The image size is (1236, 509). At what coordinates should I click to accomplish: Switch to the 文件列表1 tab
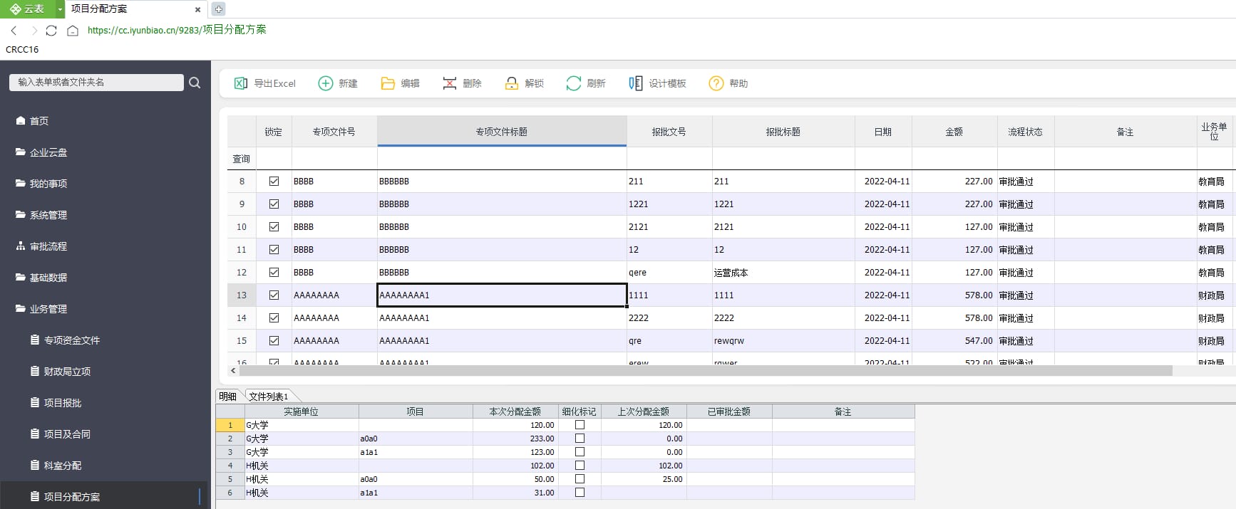[269, 397]
